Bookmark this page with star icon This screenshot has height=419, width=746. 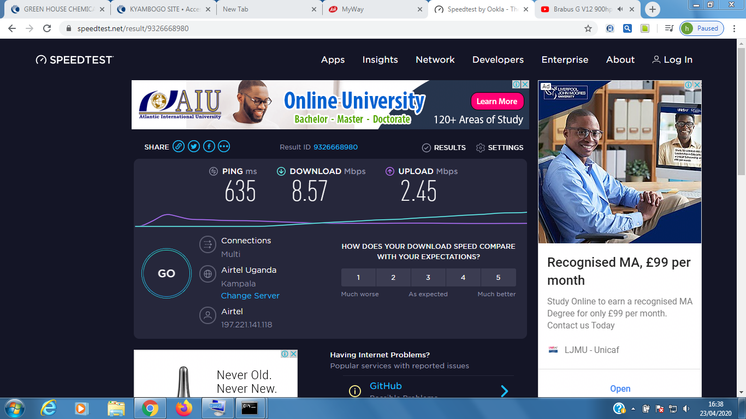click(x=588, y=28)
